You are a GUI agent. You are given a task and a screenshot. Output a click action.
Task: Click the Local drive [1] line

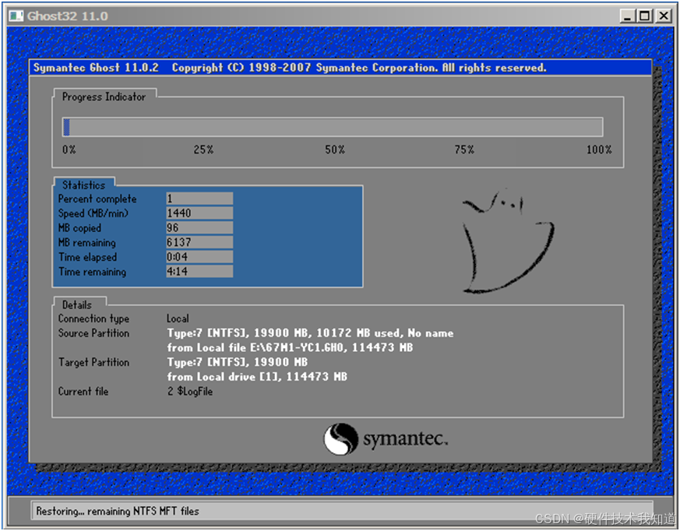(257, 377)
